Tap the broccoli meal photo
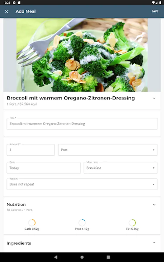 click(82, 55)
